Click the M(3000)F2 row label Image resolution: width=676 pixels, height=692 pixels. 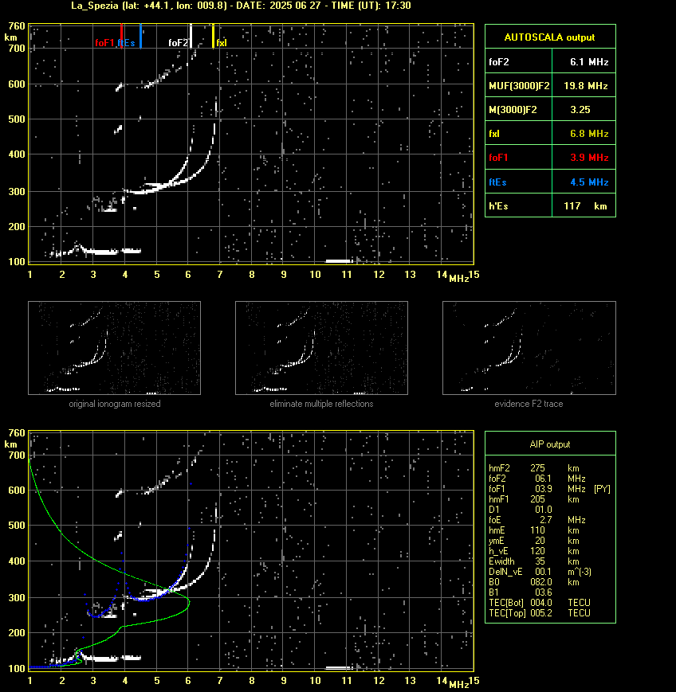[513, 109]
